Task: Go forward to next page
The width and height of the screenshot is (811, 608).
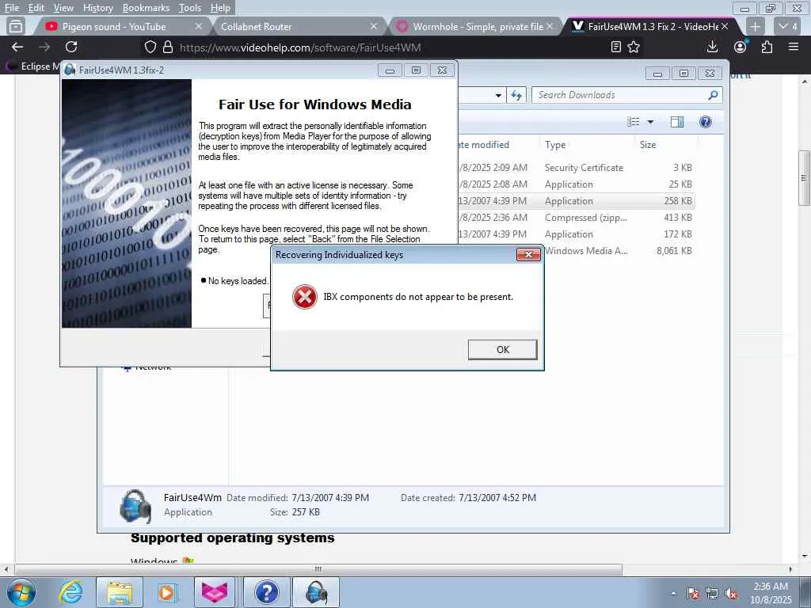Action: pos(44,47)
